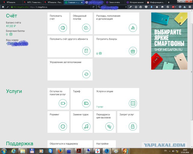Click the 47,02 ₽ balance value
193x154 pixels.
click(x=11, y=26)
